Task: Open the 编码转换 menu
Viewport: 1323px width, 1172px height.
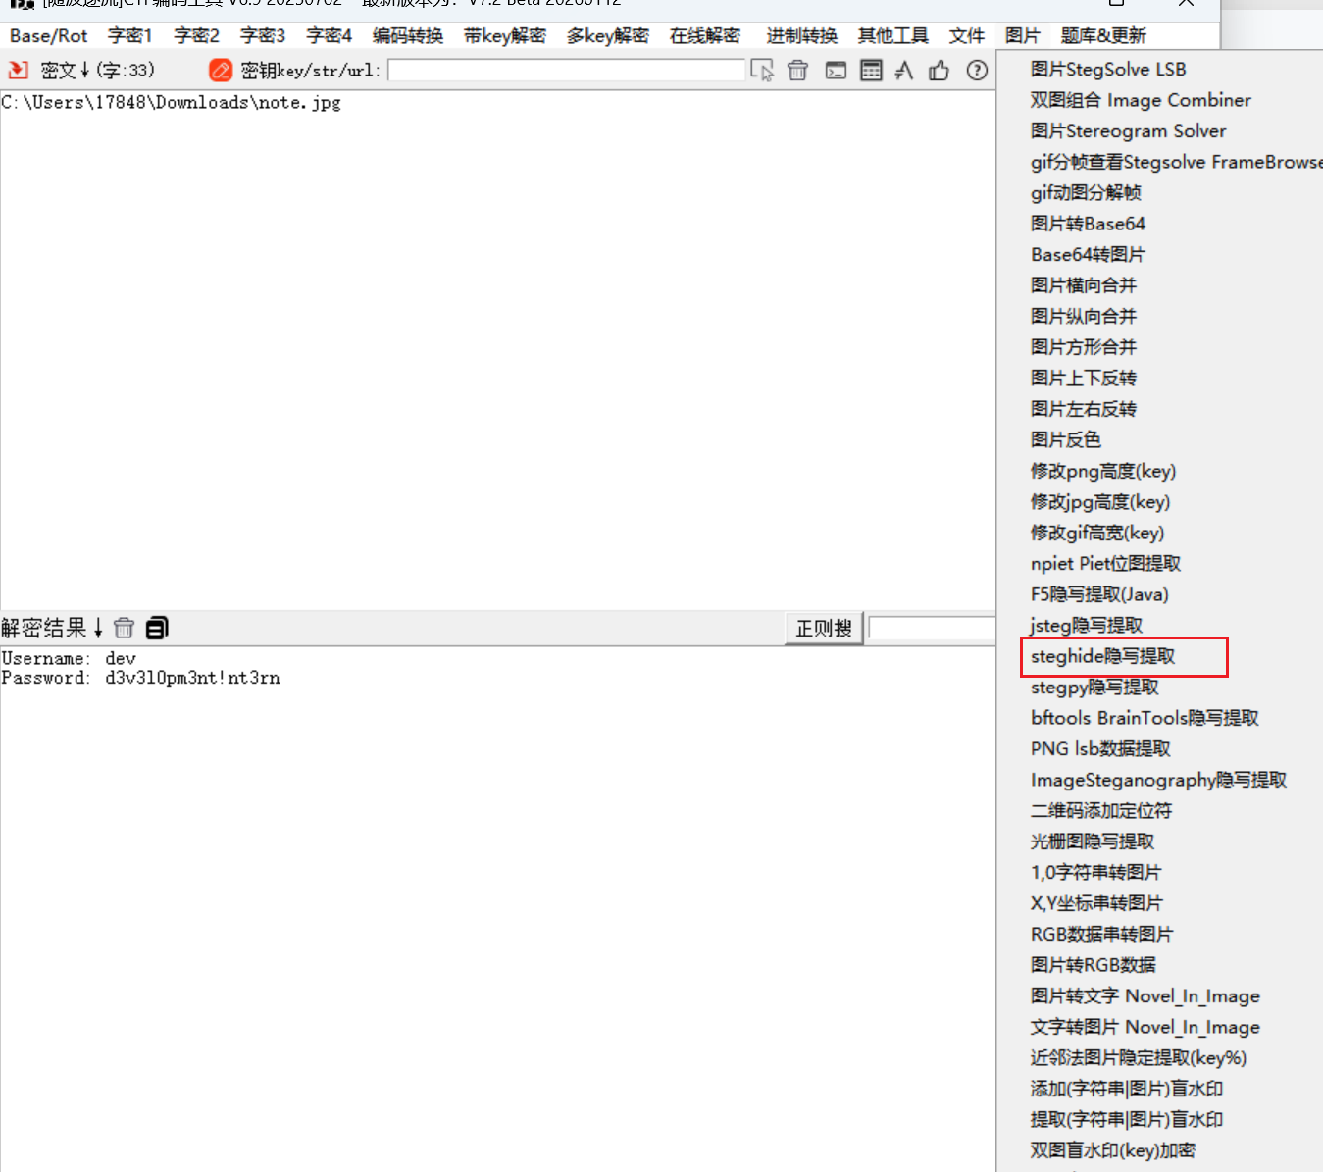Action: (x=408, y=36)
